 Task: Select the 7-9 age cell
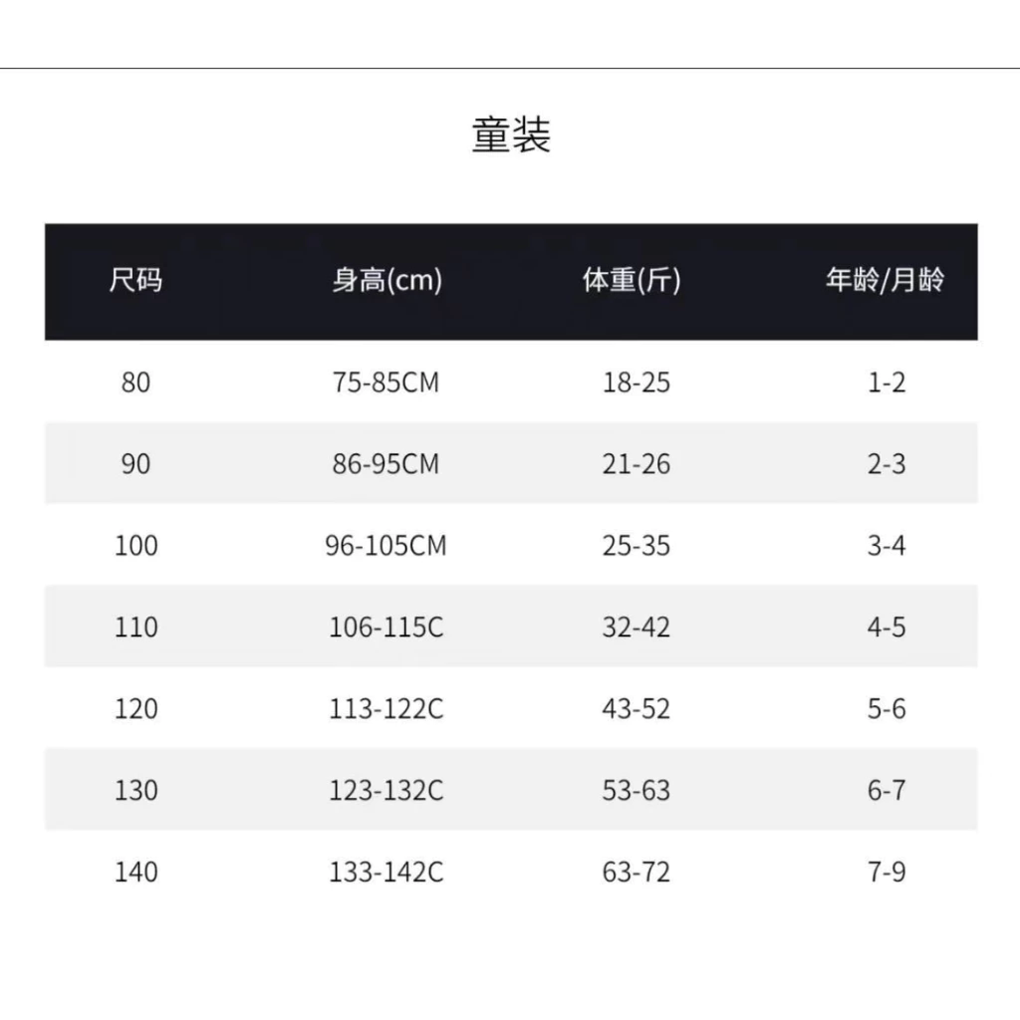[886, 872]
